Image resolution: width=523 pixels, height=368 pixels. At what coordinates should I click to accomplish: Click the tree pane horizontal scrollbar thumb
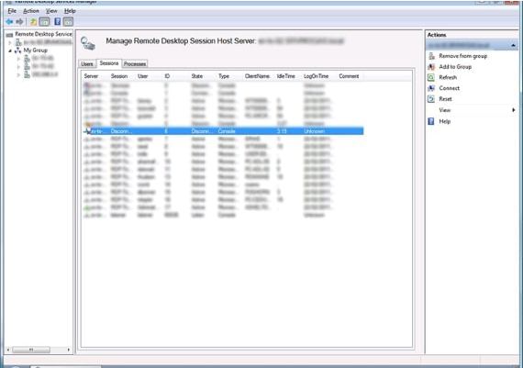pyautogui.click(x=31, y=350)
